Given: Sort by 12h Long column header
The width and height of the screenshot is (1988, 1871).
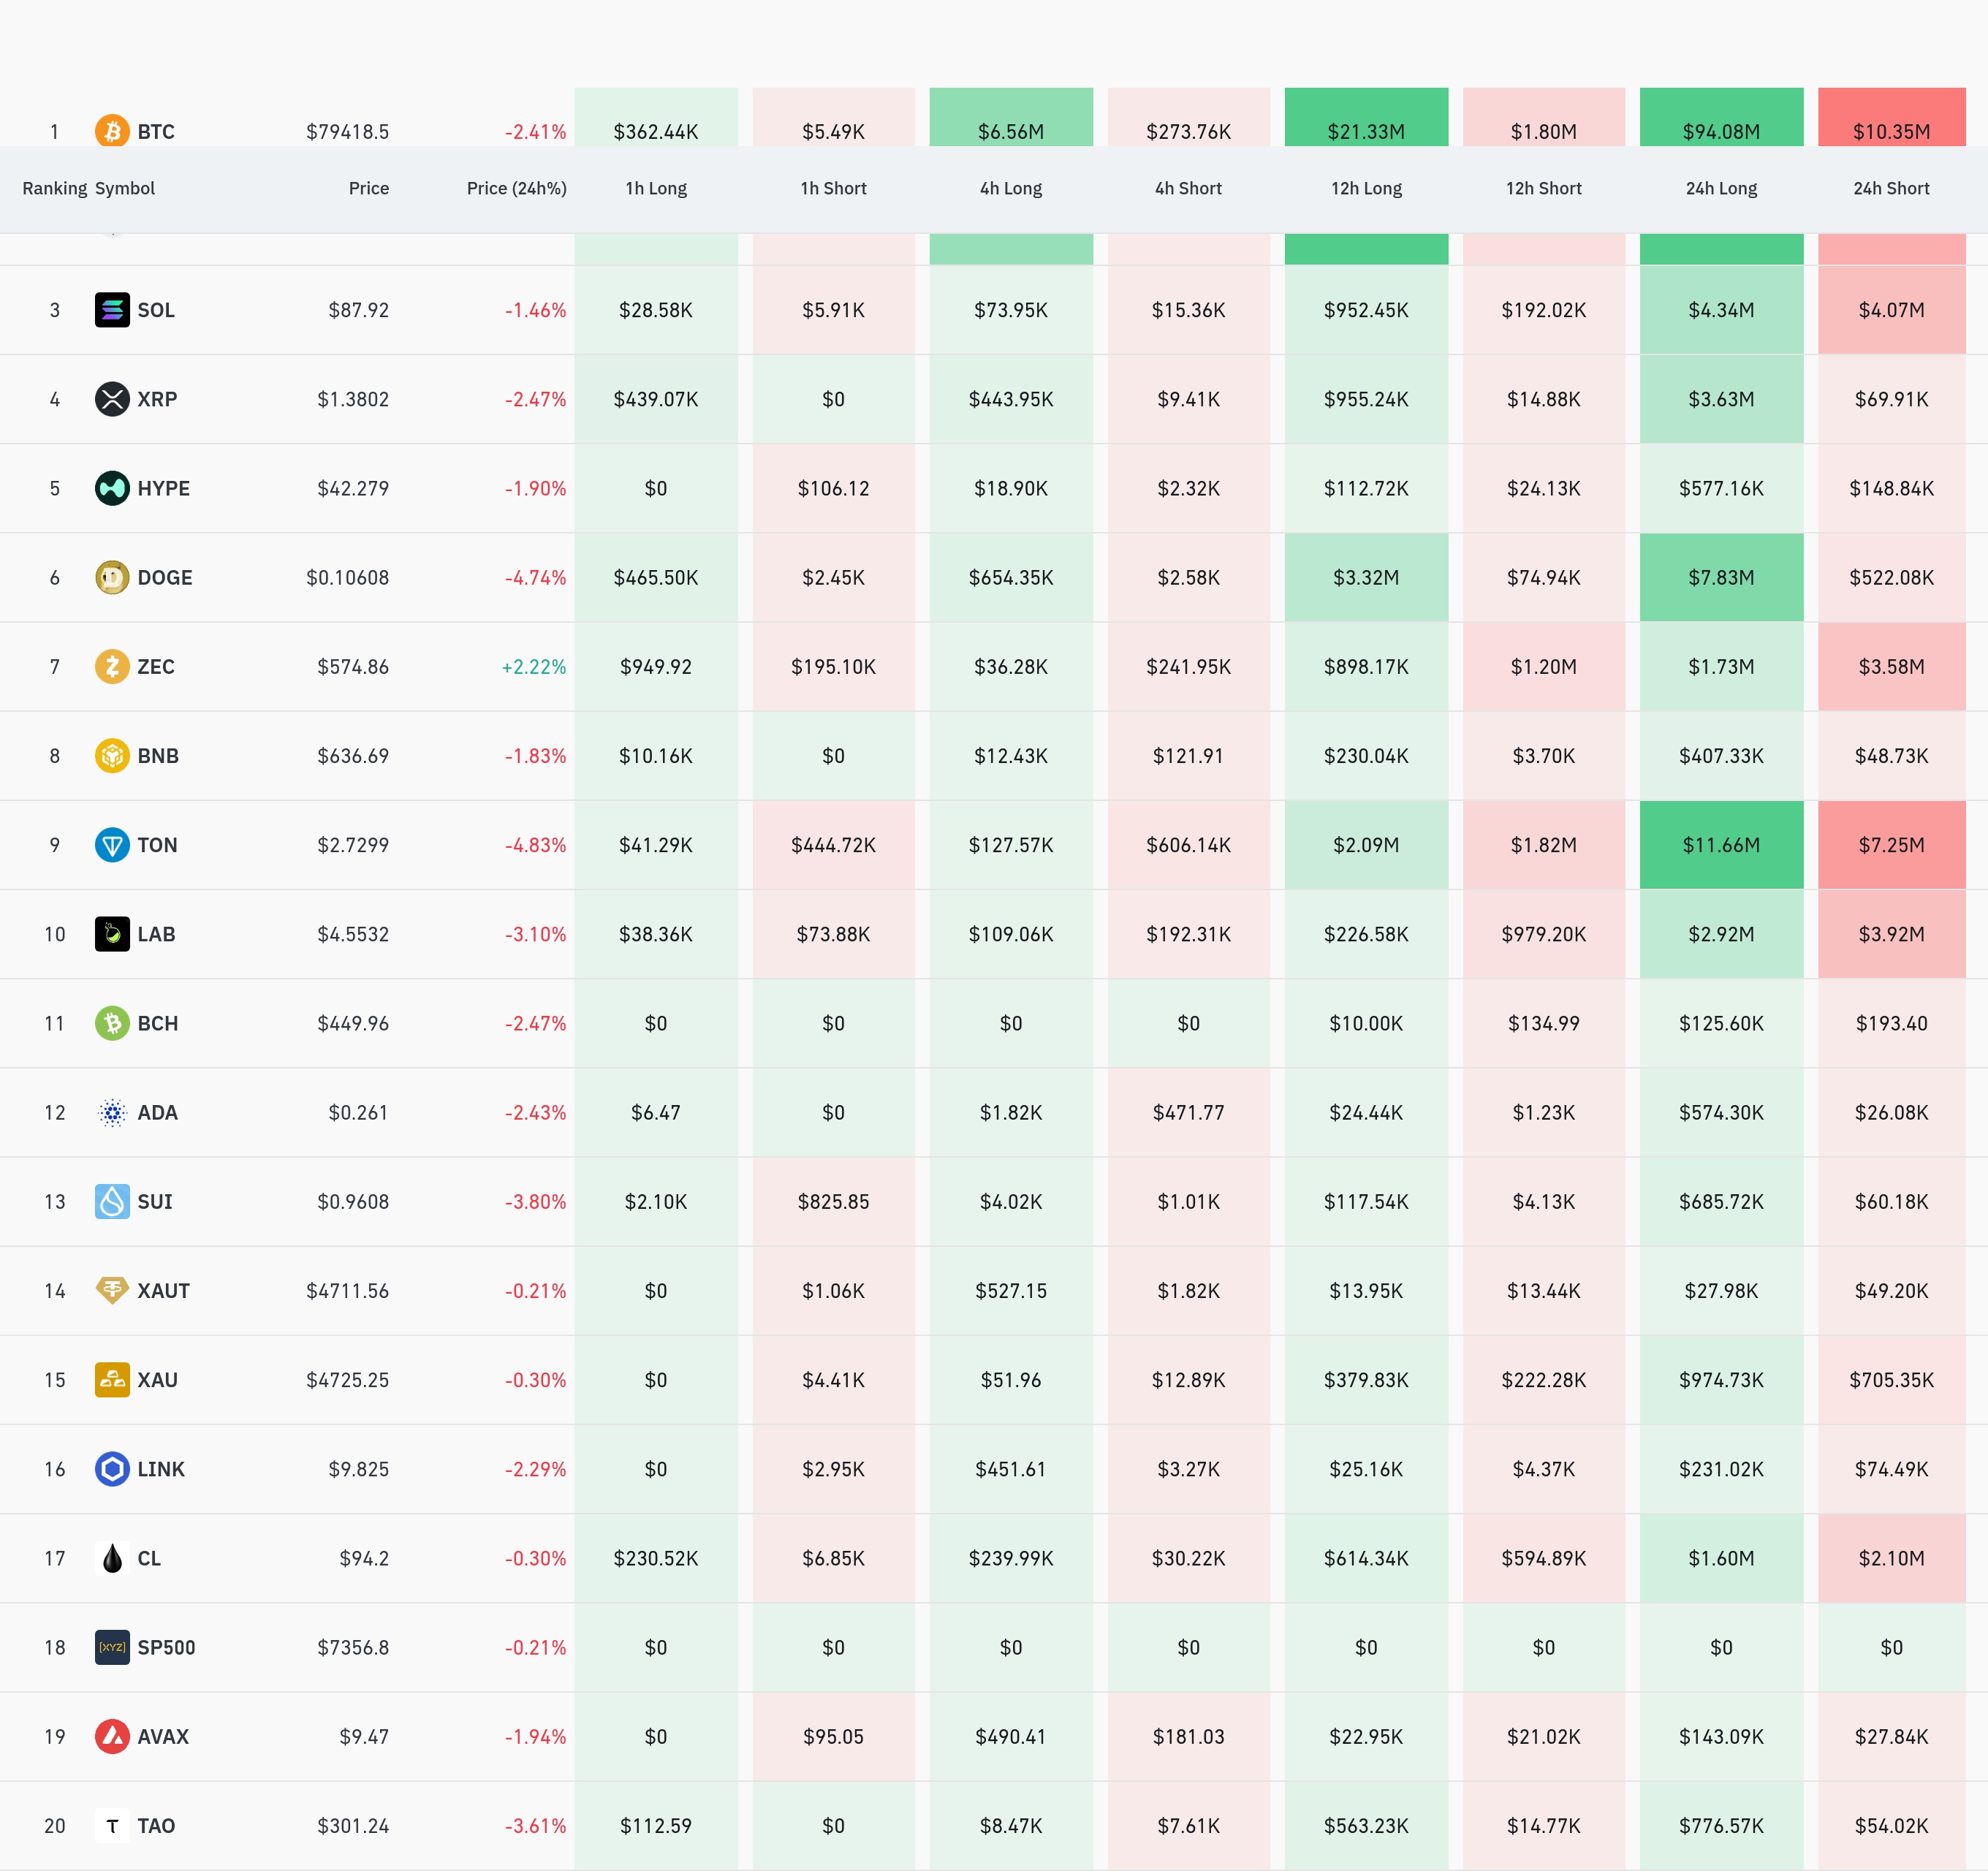Looking at the screenshot, I should click(1366, 188).
